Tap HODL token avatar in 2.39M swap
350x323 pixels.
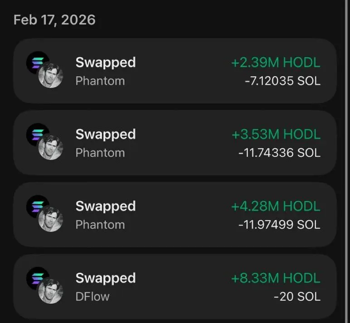(x=51, y=75)
